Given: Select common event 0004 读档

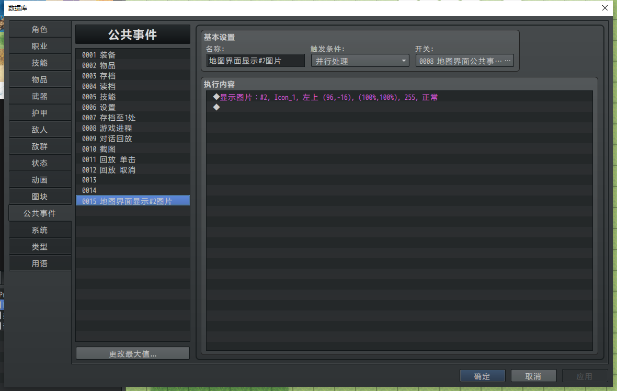Looking at the screenshot, I should click(133, 86).
